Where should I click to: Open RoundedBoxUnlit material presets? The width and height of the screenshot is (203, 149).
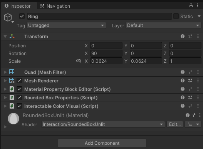[x=194, y=115]
